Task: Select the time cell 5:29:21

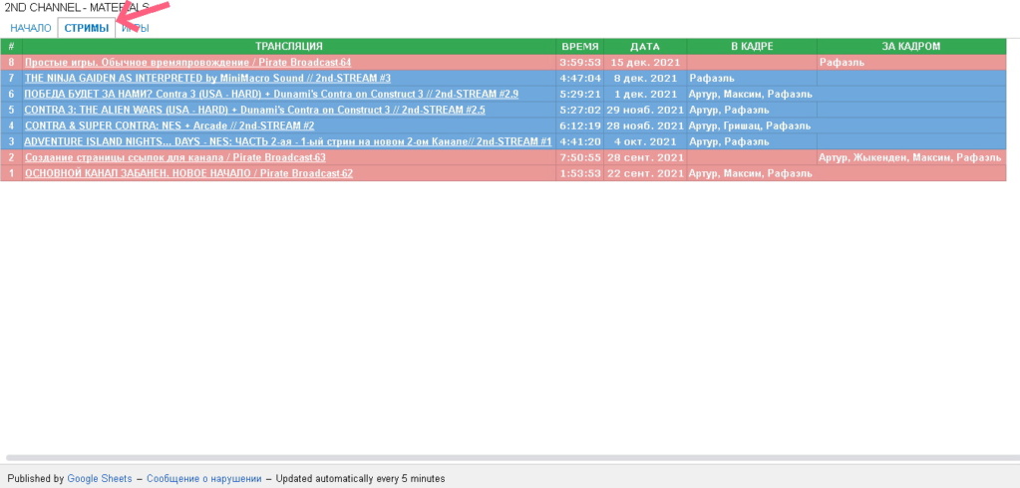Action: point(579,95)
